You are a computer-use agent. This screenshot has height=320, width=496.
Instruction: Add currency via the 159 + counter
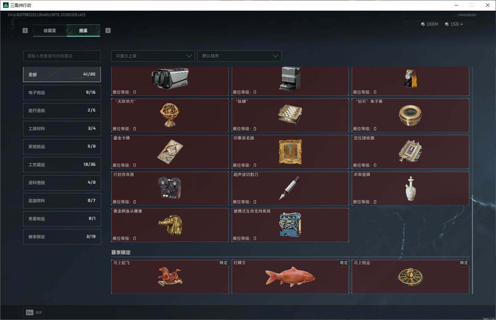click(x=454, y=24)
